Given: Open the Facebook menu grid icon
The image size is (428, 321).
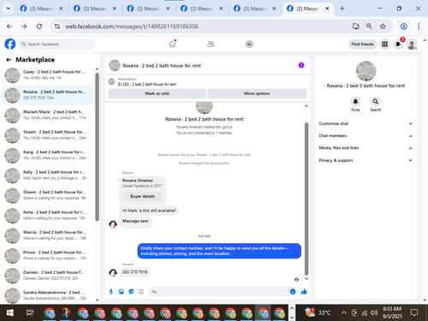Looking at the screenshot, I should (385, 45).
